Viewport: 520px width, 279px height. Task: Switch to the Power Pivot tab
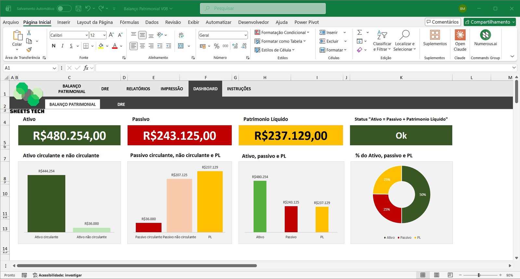coord(306,22)
